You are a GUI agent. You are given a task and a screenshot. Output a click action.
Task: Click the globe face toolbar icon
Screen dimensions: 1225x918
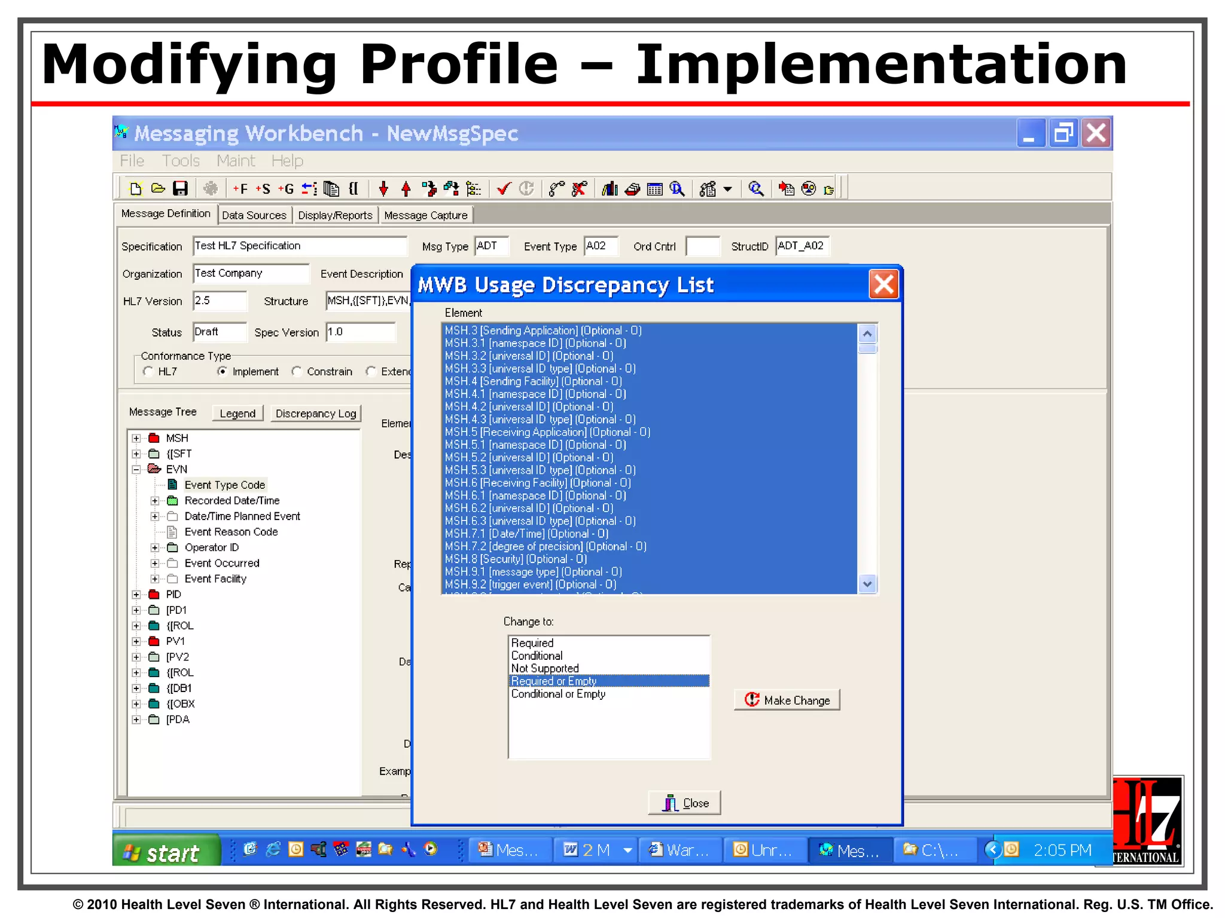(x=809, y=189)
